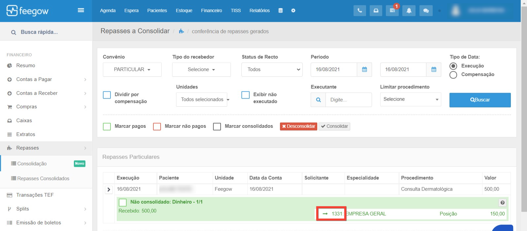The height and width of the screenshot is (231, 527).
Task: Open the Estoque menu
Action: (x=184, y=11)
